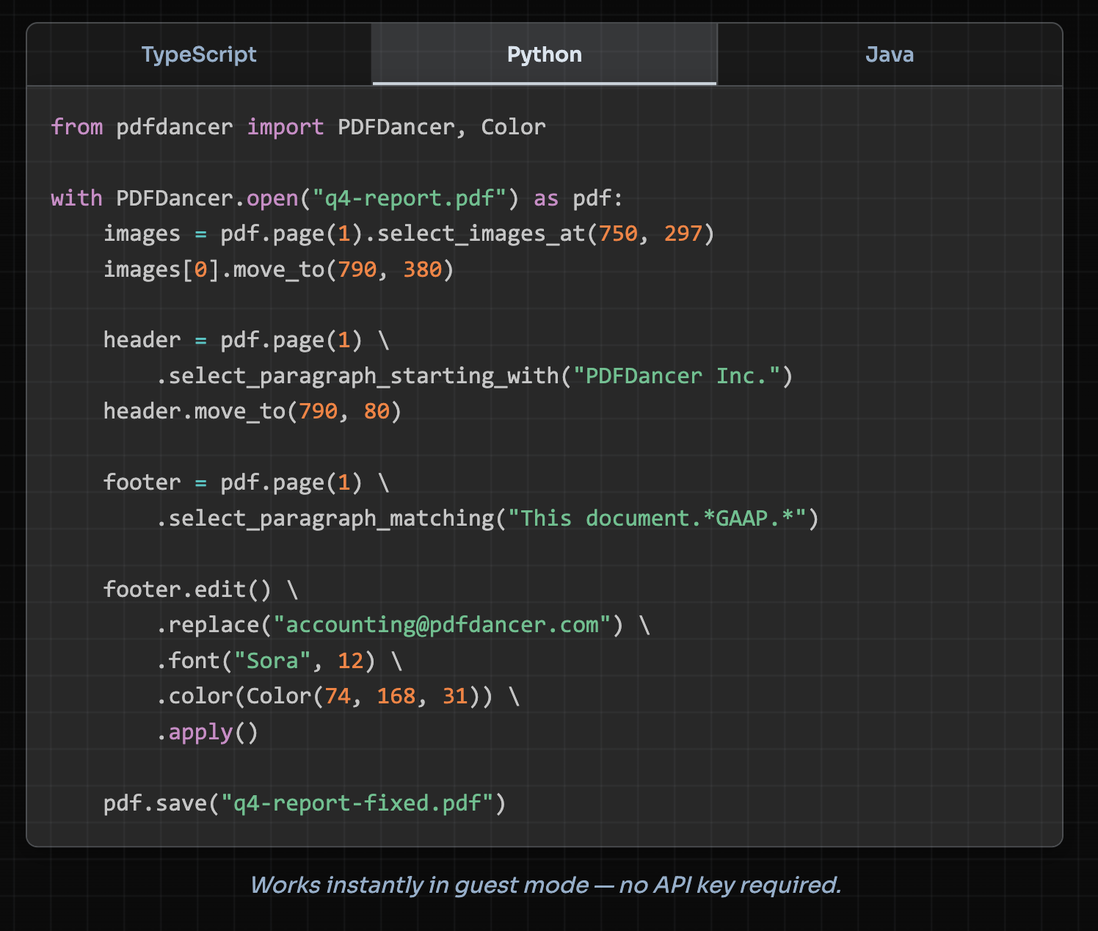Screen dimensions: 1098x931
Task: Click the "This document.*GAAP.*" regex string
Action: click(657, 518)
